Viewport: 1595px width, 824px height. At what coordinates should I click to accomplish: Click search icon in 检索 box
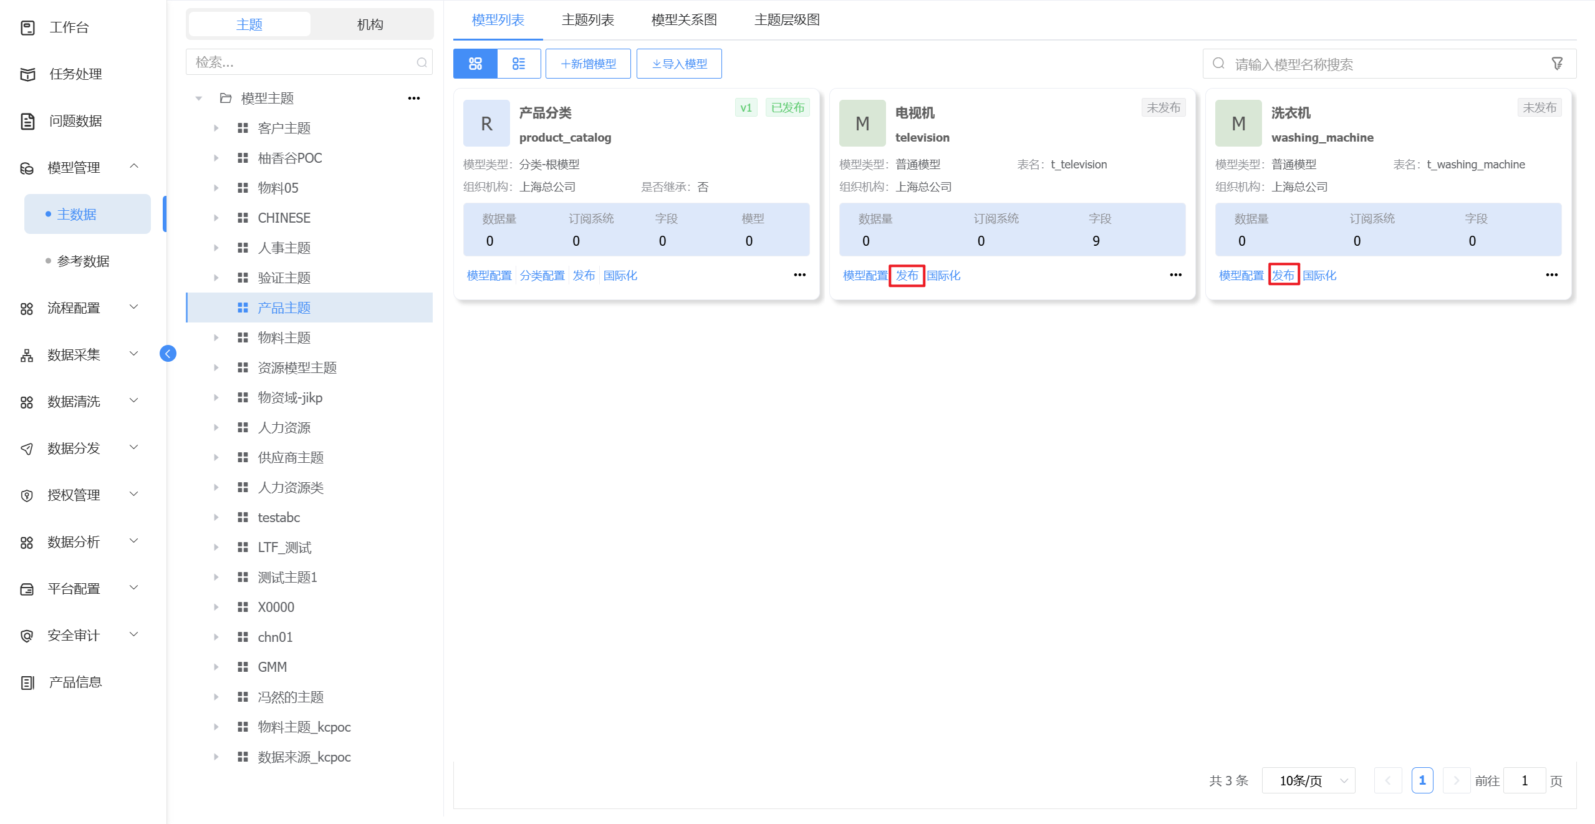(422, 62)
